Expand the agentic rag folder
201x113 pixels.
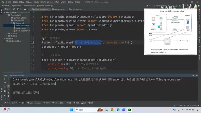(x=9, y=18)
